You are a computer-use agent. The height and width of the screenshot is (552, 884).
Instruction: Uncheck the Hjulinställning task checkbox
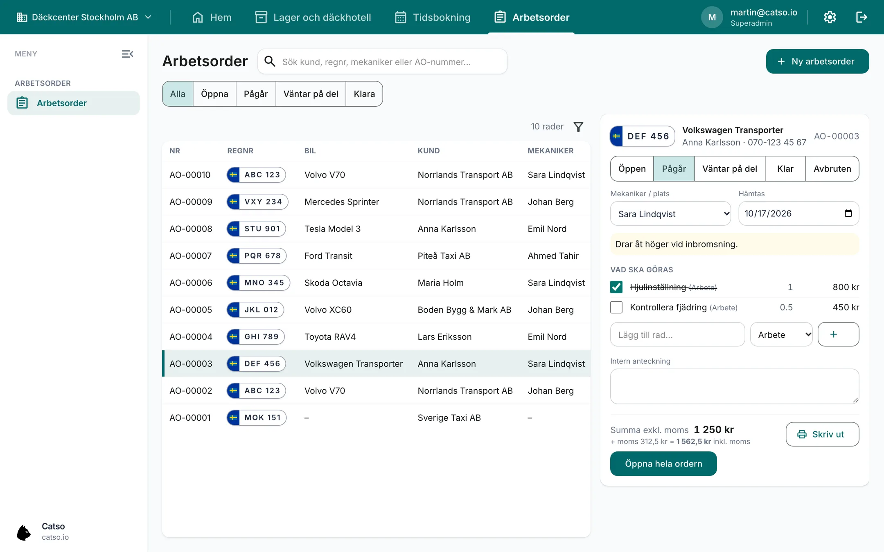coord(616,287)
